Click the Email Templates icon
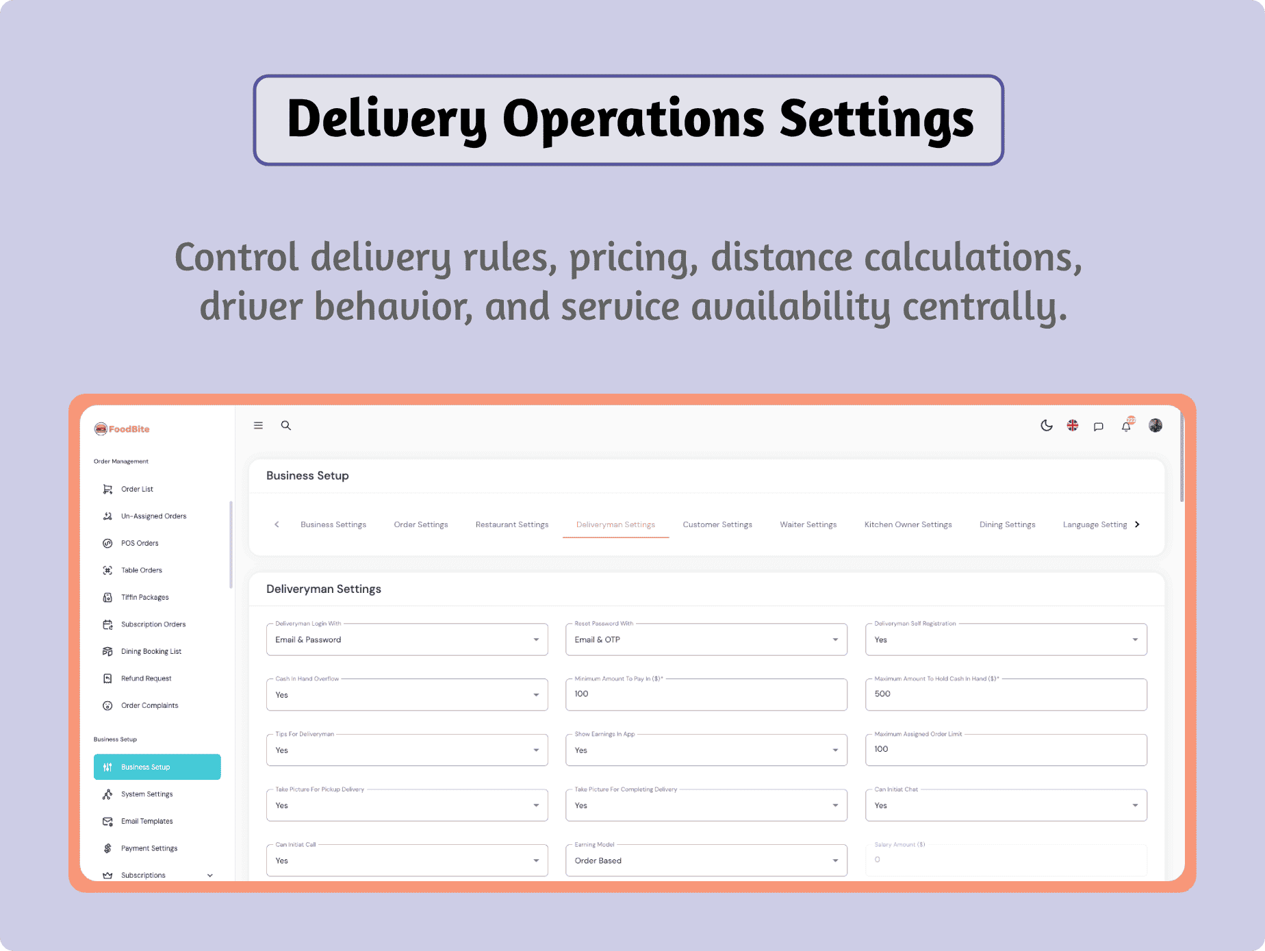1265x951 pixels. pos(107,821)
